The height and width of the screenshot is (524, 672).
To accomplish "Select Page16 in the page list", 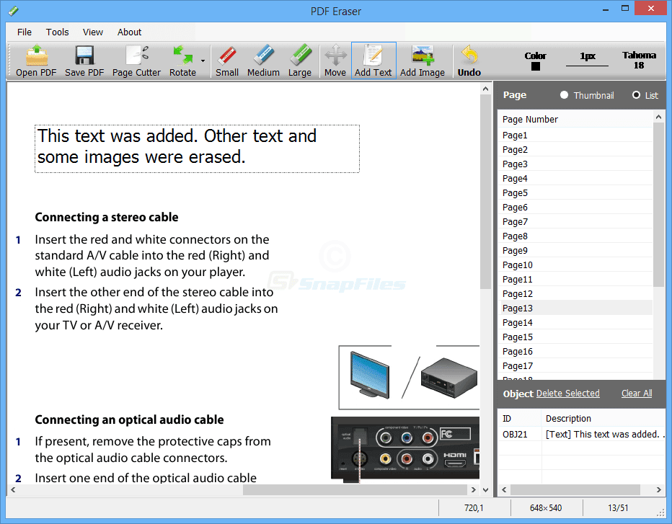I will pyautogui.click(x=575, y=352).
